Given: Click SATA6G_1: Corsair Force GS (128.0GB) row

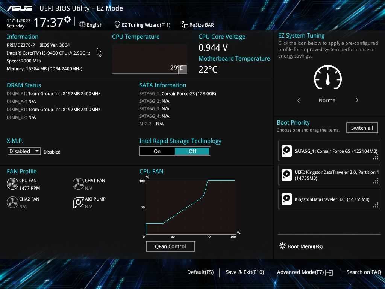Looking at the screenshot, I should click(178, 93).
